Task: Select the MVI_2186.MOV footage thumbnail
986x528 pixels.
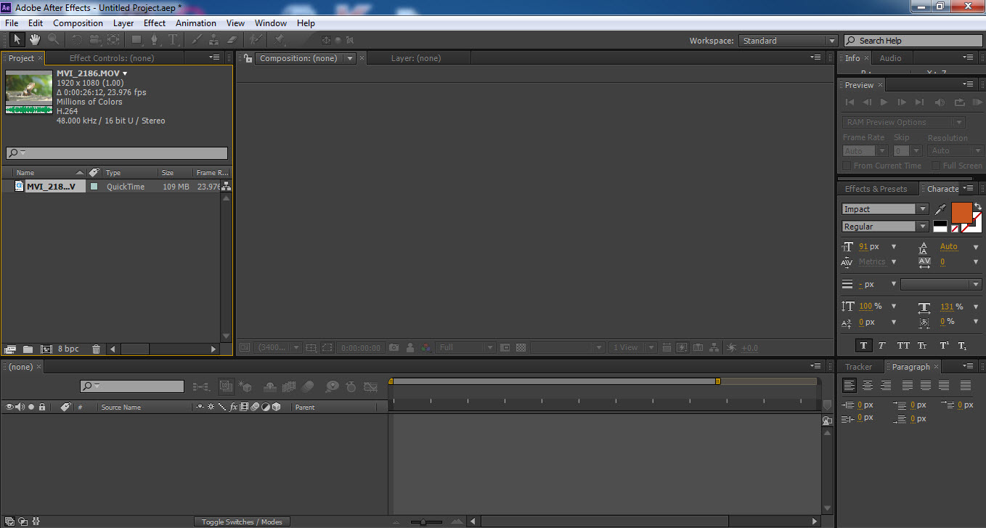Action: [x=29, y=92]
